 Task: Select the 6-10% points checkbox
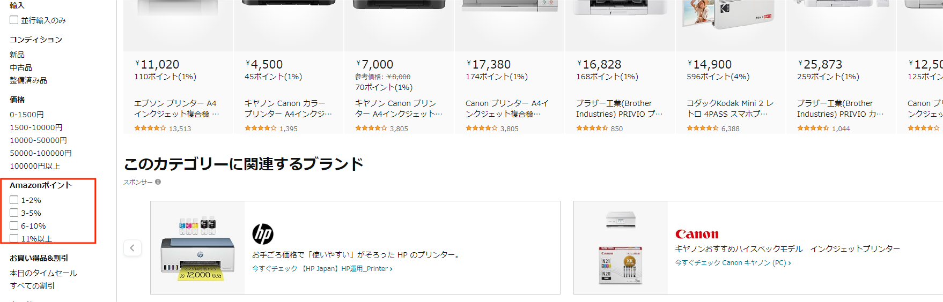coord(14,226)
